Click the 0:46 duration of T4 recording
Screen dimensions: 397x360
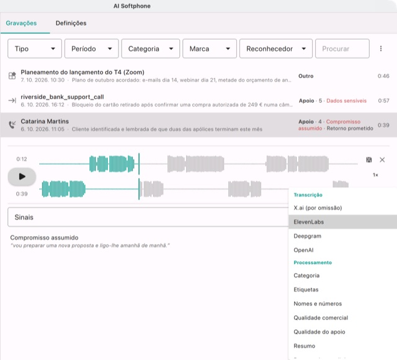pos(383,76)
